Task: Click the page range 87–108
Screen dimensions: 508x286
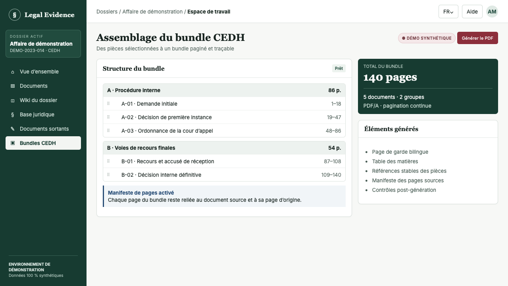Action: pos(333,161)
